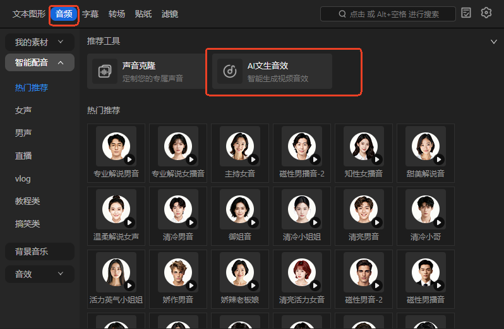This screenshot has height=329, width=504.
Task: Click 智能生成视频音效 subtitle text
Action: click(278, 79)
